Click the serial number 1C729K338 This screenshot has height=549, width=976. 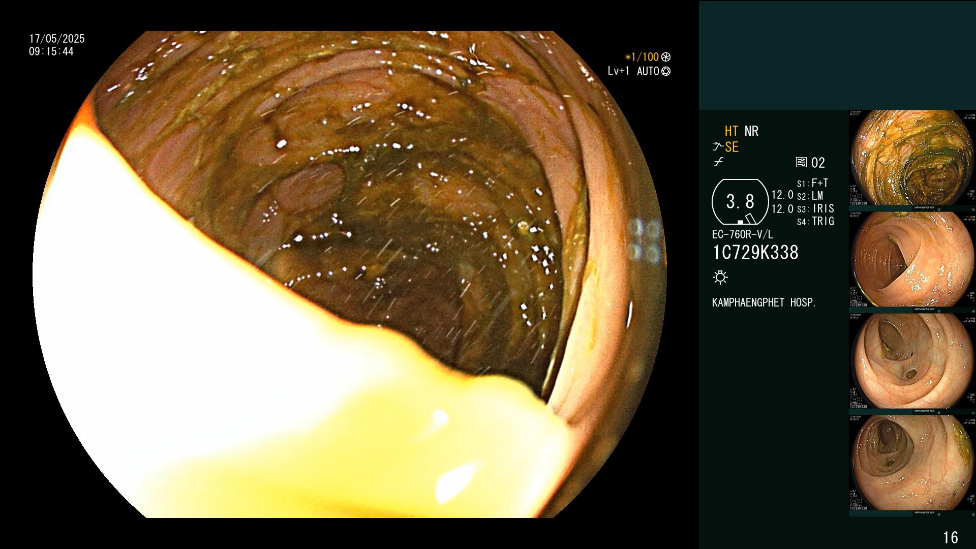pyautogui.click(x=755, y=253)
